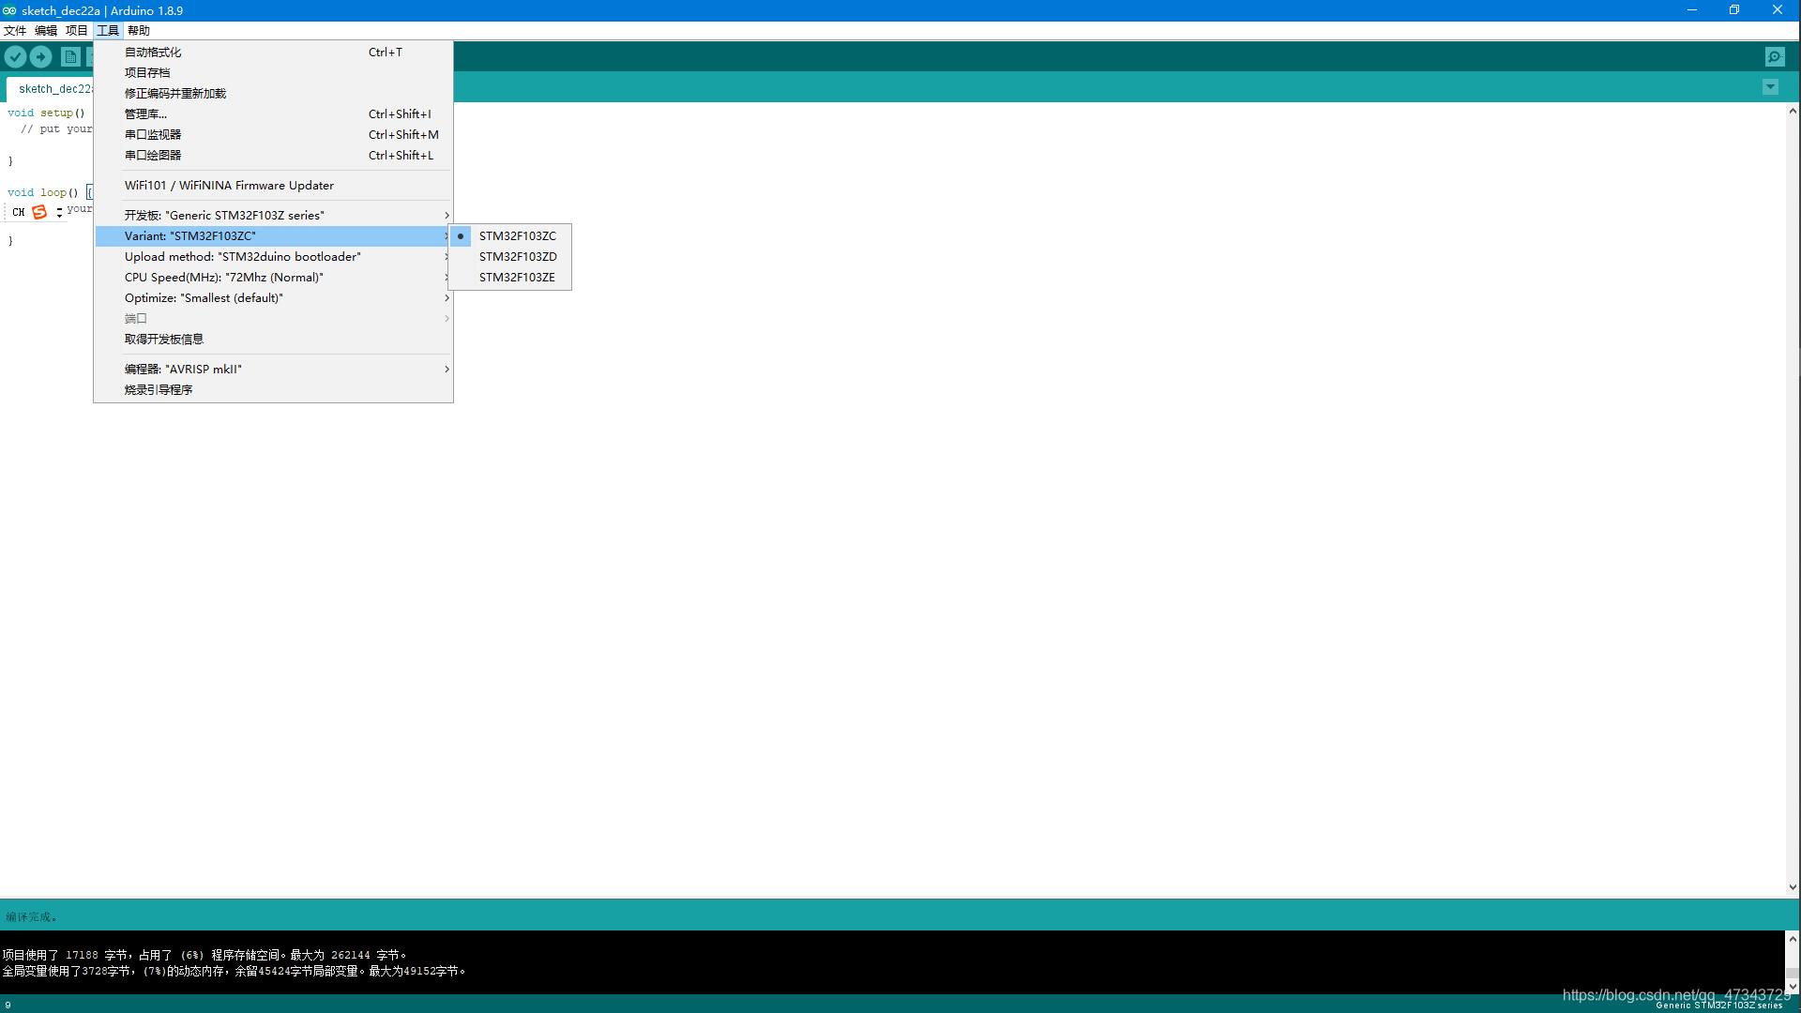Click the Verify checkmark toolbar icon
Image resolution: width=1801 pixels, height=1013 pixels.
[15, 57]
